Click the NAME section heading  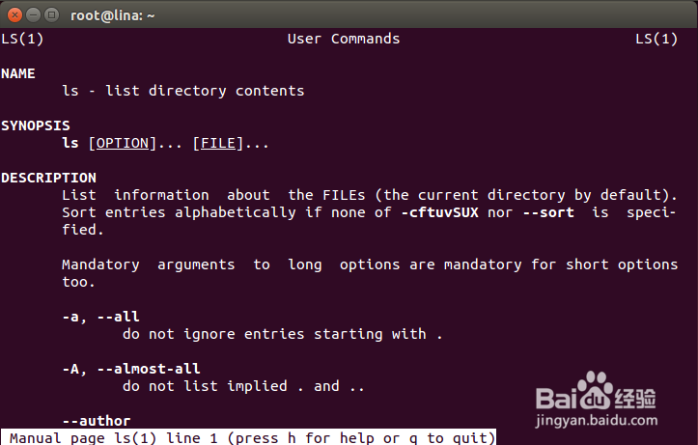(18, 73)
